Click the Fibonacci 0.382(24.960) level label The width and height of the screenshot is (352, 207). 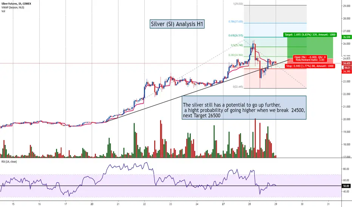coord(236,55)
